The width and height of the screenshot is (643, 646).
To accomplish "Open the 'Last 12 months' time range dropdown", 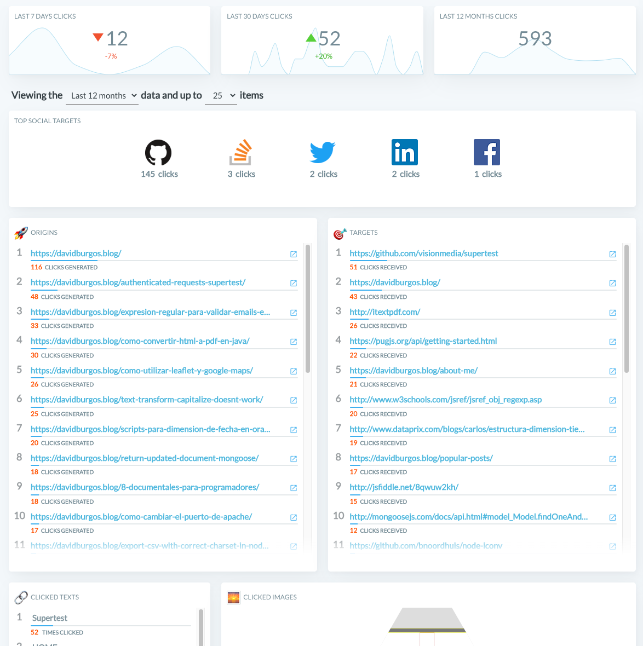I will coord(102,95).
